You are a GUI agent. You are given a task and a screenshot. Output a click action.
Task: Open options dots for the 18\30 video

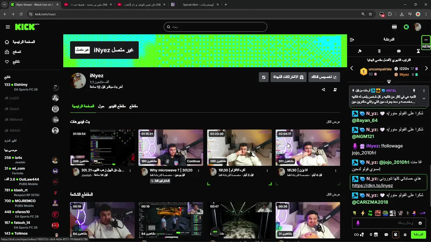point(336,171)
